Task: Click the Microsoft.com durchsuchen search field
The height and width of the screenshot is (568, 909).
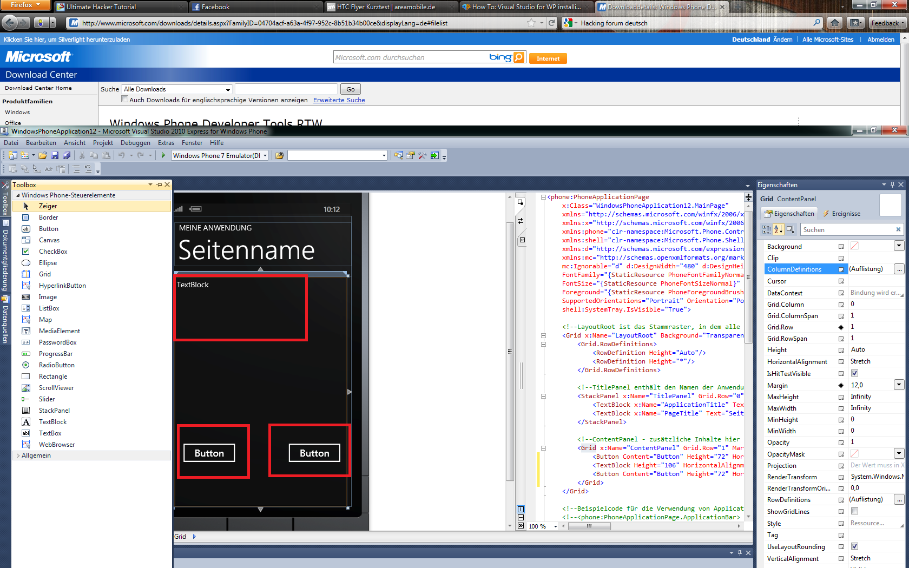Action: pos(410,57)
